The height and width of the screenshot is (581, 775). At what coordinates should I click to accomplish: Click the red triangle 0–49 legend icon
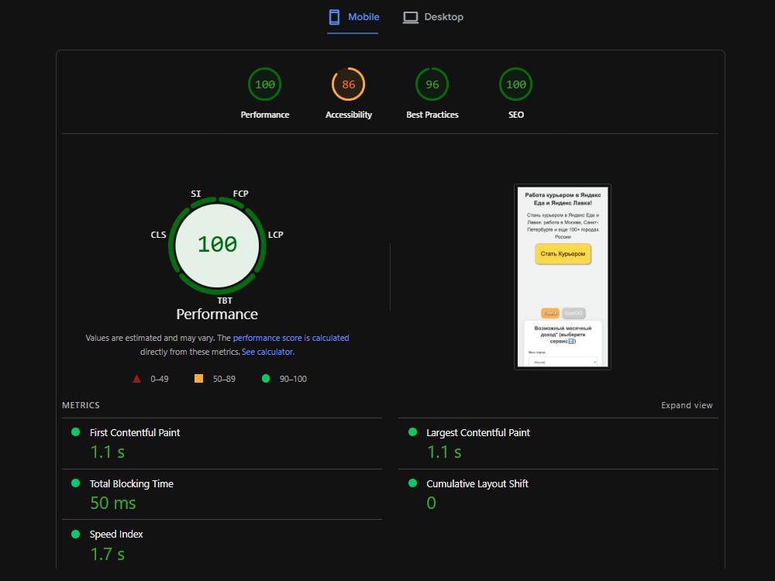coord(137,379)
